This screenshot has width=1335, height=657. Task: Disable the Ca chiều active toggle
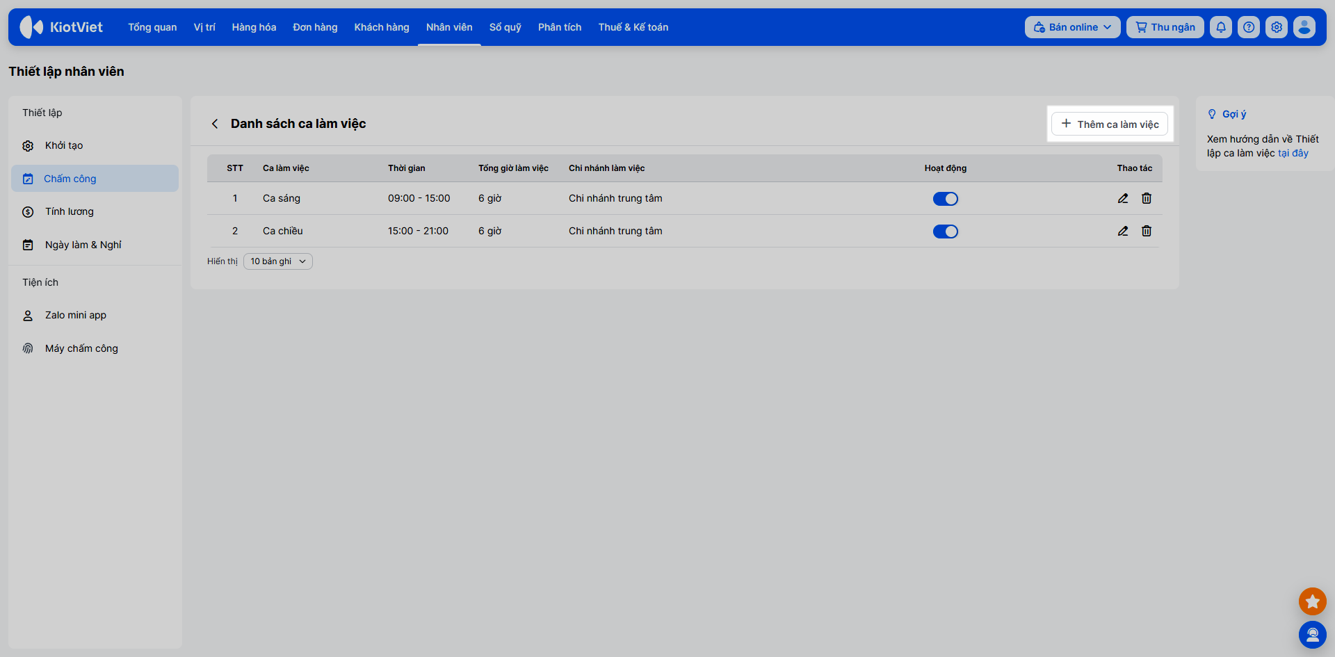coord(946,232)
